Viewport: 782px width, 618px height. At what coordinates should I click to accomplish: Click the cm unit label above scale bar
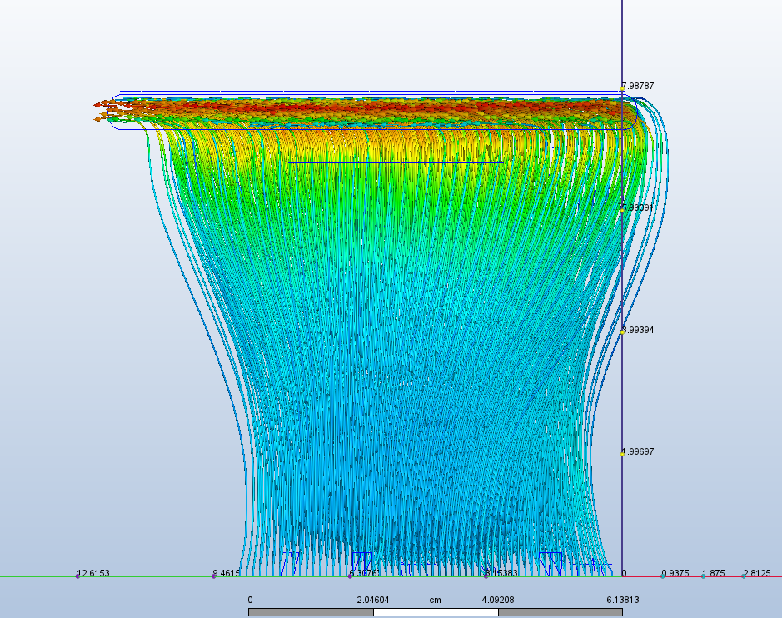pos(435,600)
